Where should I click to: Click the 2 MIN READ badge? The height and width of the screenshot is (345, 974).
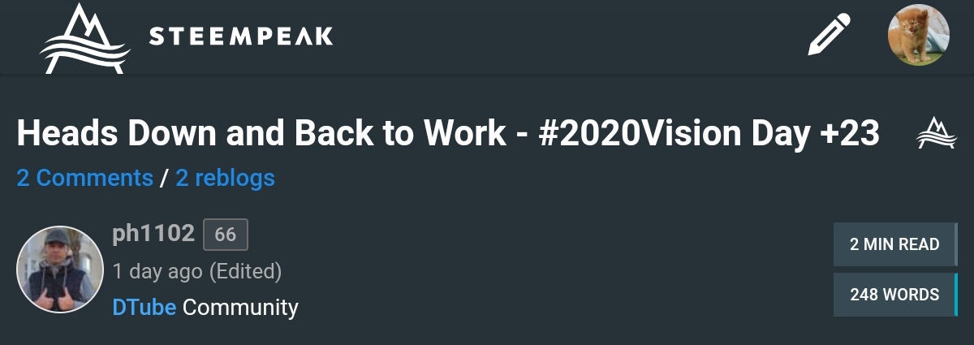[894, 244]
